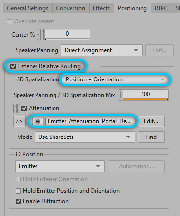Toggle the Listener Relative Routing checkbox

[x=13, y=66]
